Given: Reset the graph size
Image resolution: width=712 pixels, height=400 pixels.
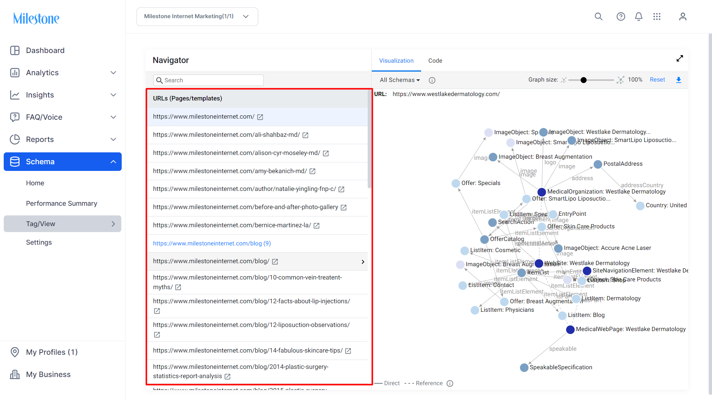Looking at the screenshot, I should 657,80.
